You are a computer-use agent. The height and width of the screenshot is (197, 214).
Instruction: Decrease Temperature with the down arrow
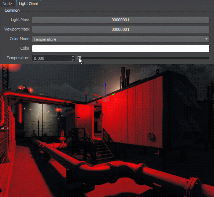coord(73,60)
